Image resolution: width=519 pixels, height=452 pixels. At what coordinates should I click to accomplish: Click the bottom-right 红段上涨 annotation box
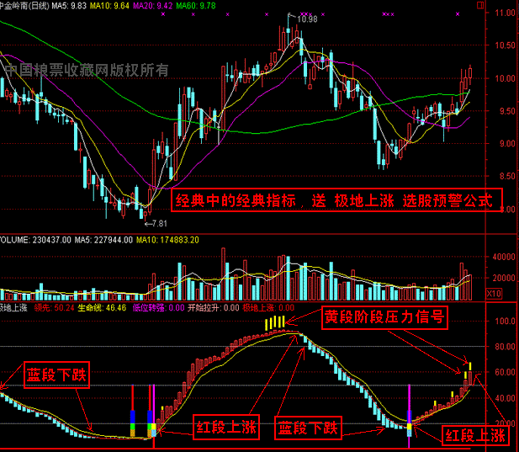pyautogui.click(x=475, y=434)
